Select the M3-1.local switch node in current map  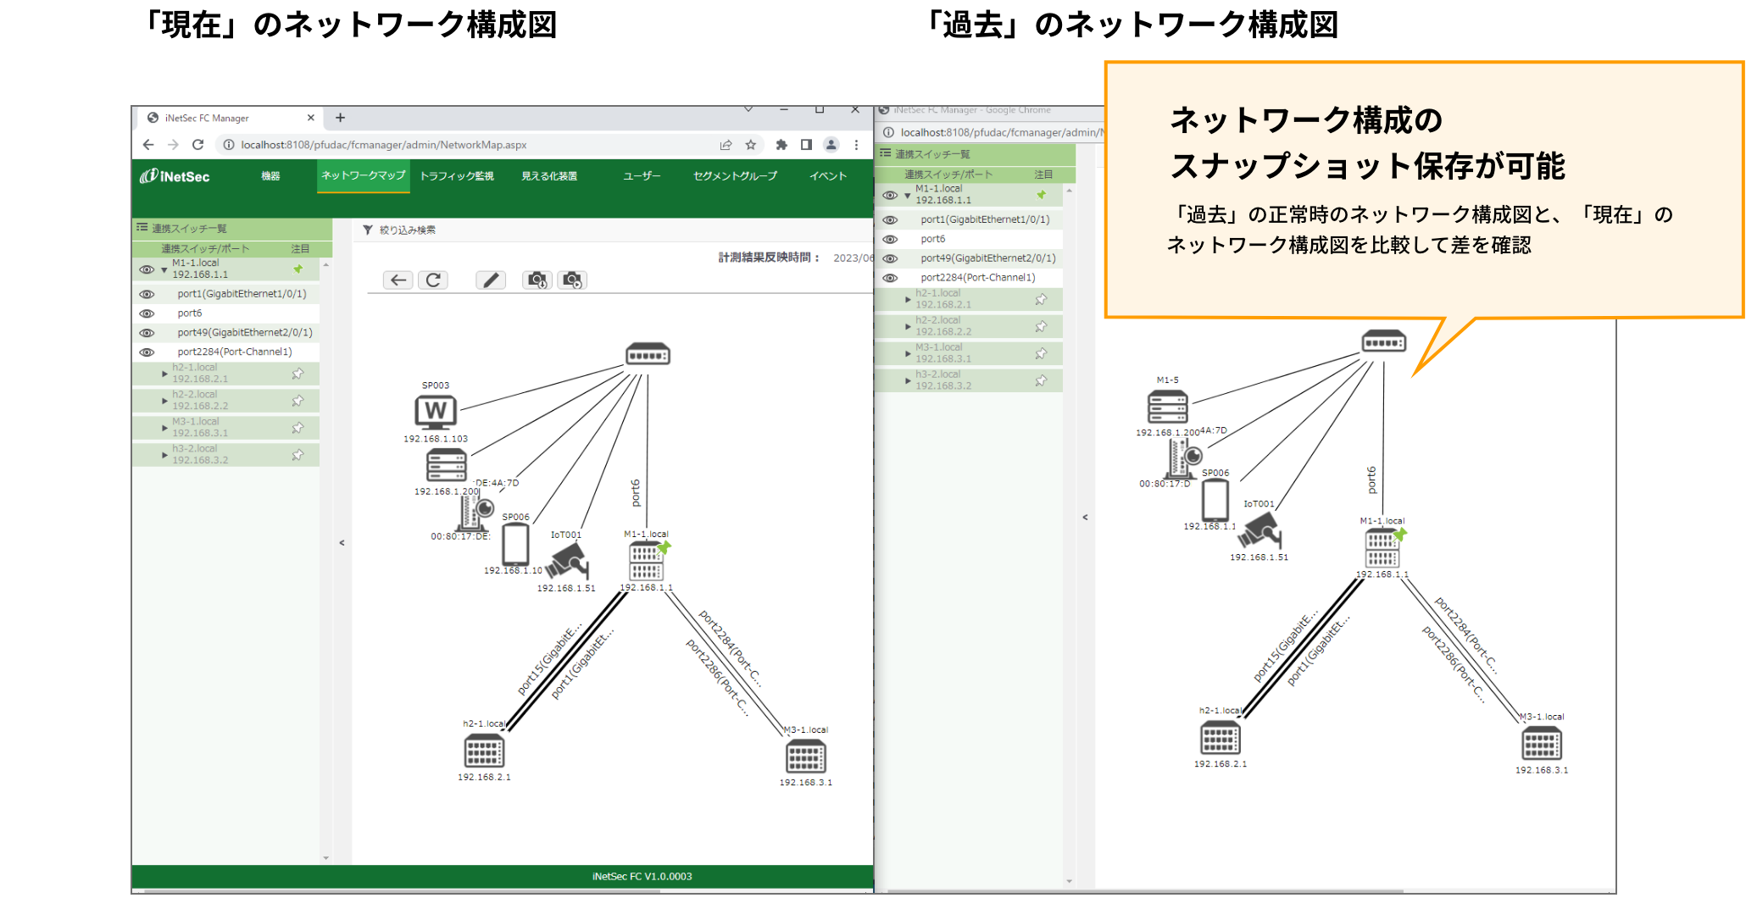pyautogui.click(x=805, y=756)
